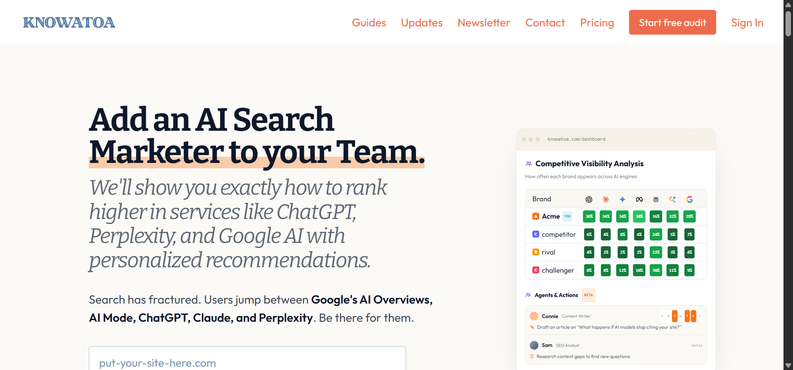793x370 pixels.
Task: Click the KNOWATOA logo
Action: coord(69,22)
